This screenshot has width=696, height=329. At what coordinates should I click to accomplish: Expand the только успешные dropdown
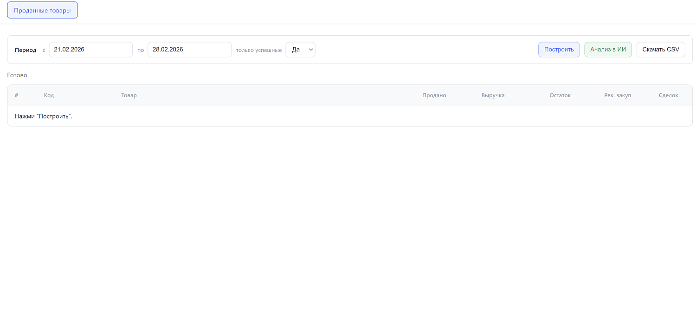pos(300,50)
